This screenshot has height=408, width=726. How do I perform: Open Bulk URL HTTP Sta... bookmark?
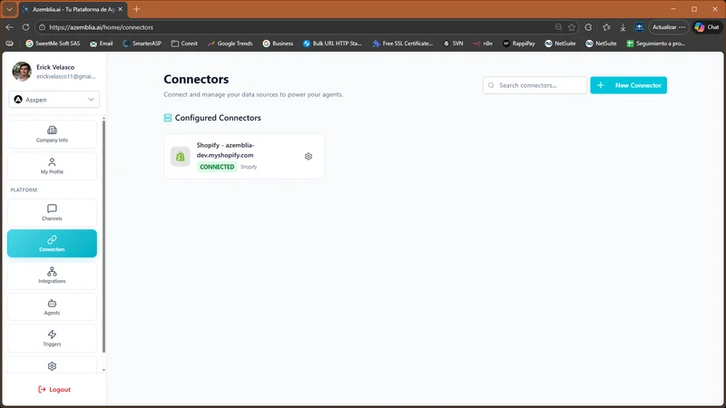pos(332,44)
